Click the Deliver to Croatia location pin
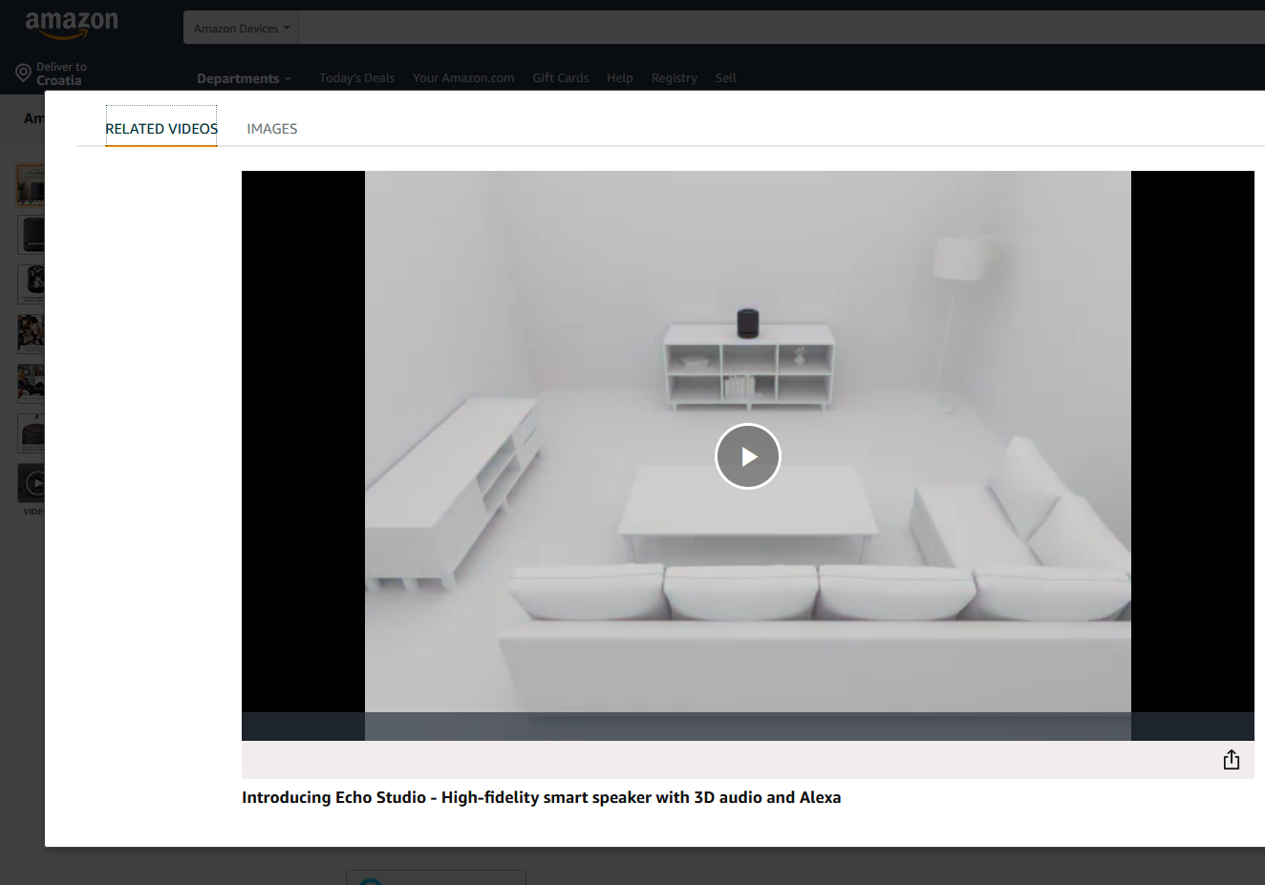The width and height of the screenshot is (1265, 885). tap(24, 74)
